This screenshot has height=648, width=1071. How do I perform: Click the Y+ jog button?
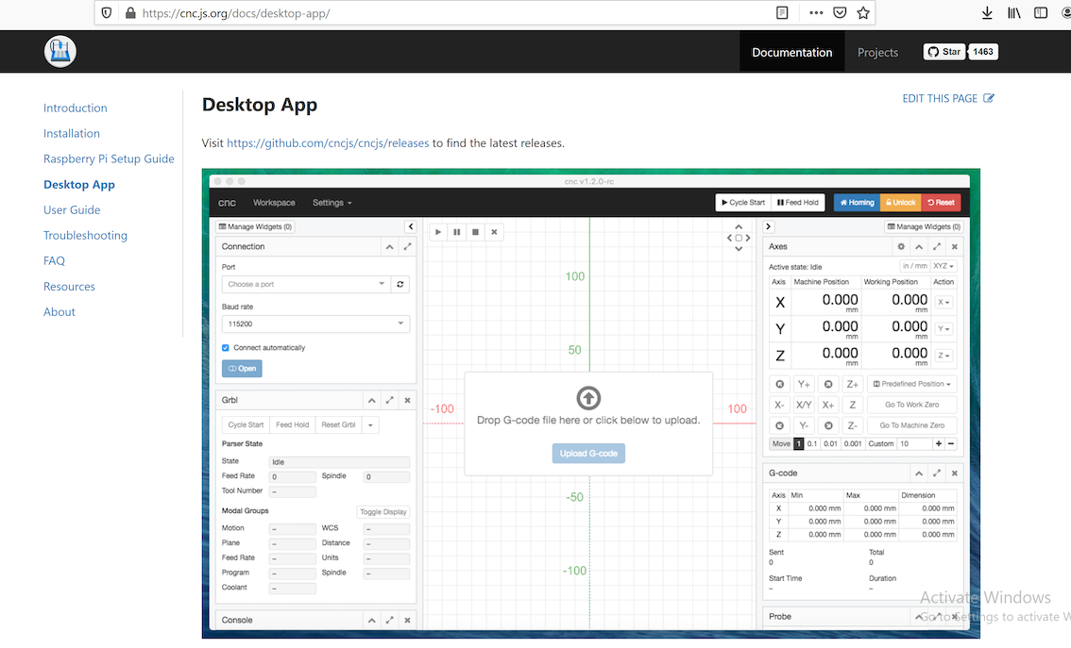click(x=804, y=384)
